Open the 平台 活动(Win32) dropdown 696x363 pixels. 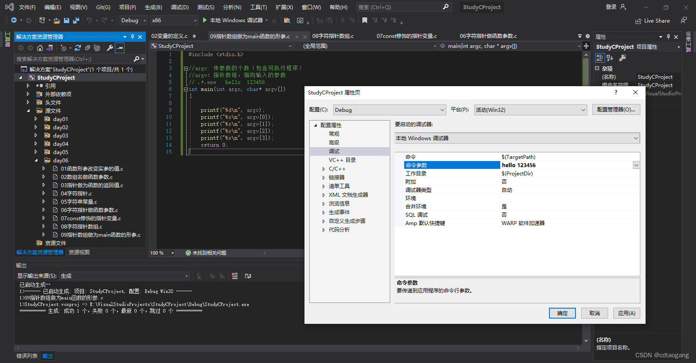[x=530, y=110]
